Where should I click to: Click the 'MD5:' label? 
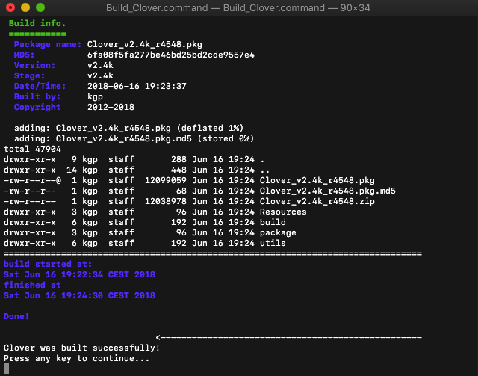(x=24, y=55)
